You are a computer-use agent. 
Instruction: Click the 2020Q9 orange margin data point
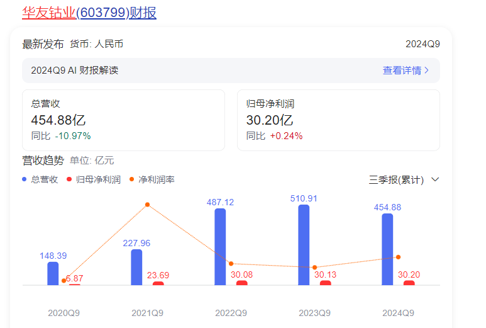[64, 281]
